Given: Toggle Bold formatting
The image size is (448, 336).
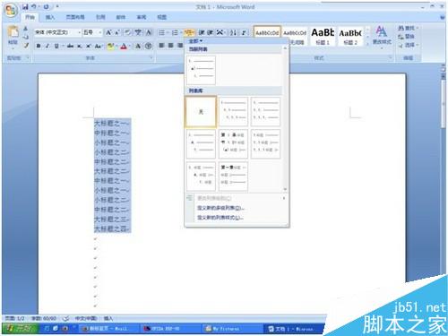Looking at the screenshot, I should point(39,46).
